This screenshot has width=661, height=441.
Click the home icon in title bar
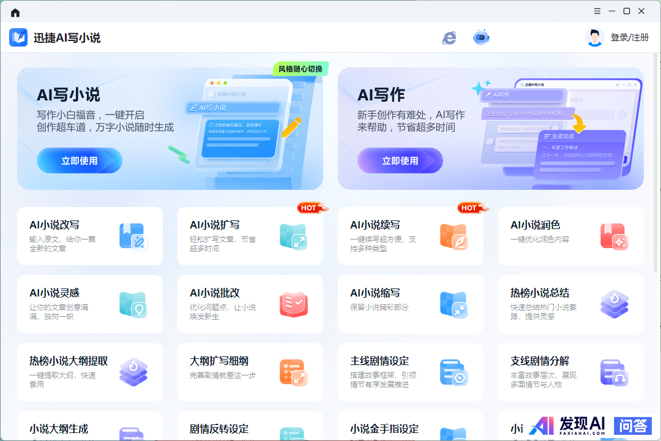[15, 13]
